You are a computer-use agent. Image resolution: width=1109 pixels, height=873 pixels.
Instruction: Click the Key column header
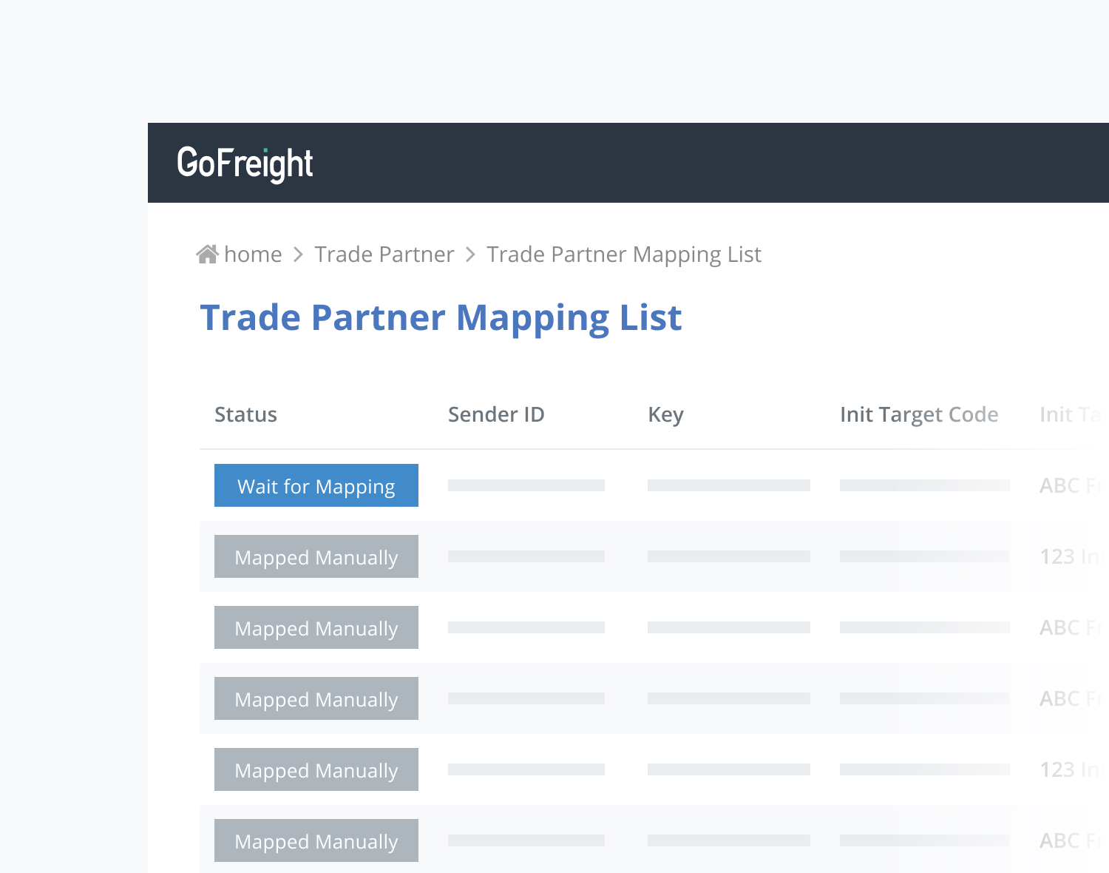tap(665, 414)
